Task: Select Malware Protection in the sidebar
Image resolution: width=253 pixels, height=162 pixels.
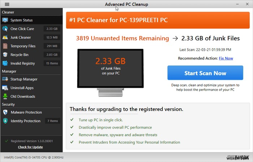Action: tap(26, 112)
